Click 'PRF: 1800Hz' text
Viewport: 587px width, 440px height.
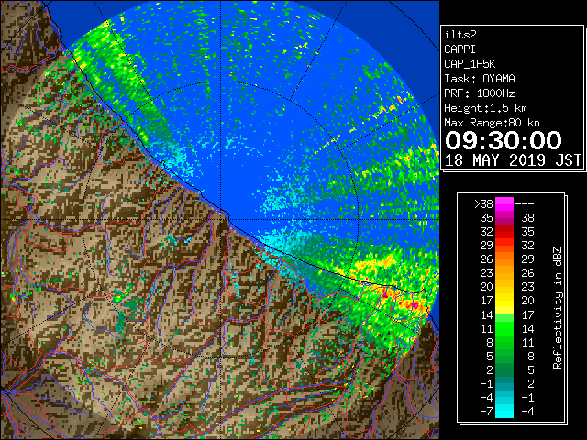click(x=480, y=93)
